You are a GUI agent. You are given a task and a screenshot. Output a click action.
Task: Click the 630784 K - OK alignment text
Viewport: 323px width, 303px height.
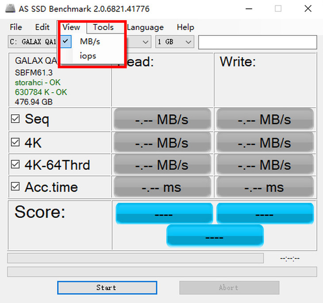point(41,92)
